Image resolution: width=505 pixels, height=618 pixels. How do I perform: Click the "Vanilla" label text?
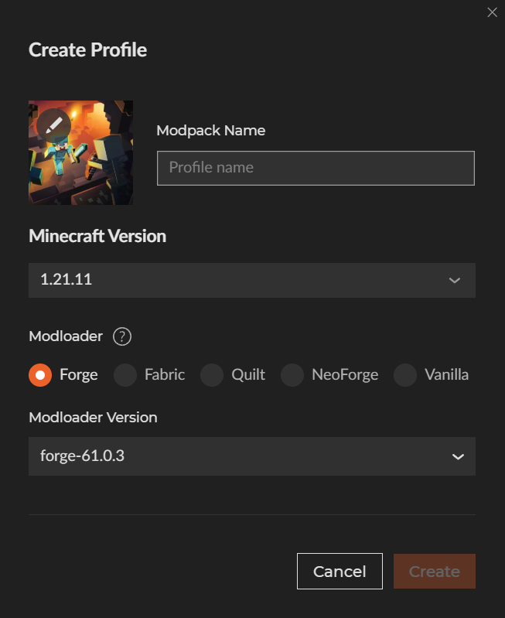[446, 375]
